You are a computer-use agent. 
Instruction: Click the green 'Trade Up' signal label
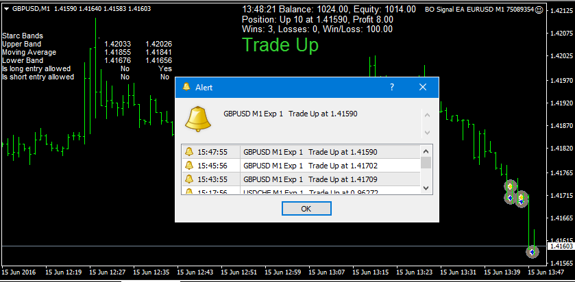point(280,45)
